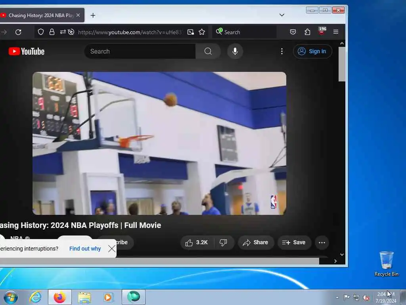Screen dimensions: 406x305
Task: Click the video player to pause playback
Action: [159, 143]
